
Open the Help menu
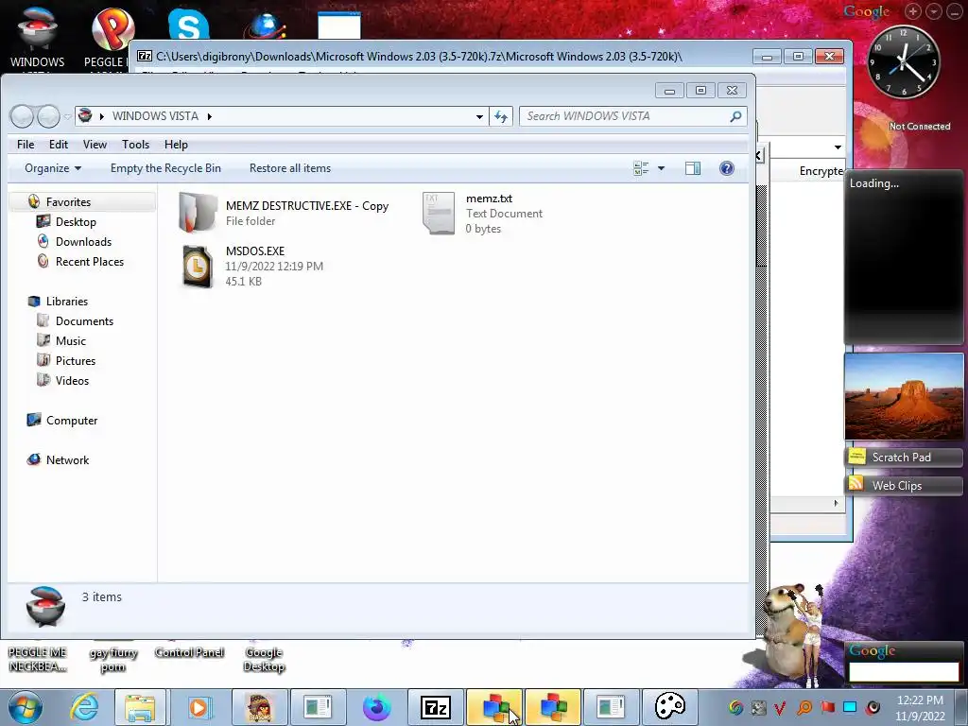pos(176,145)
